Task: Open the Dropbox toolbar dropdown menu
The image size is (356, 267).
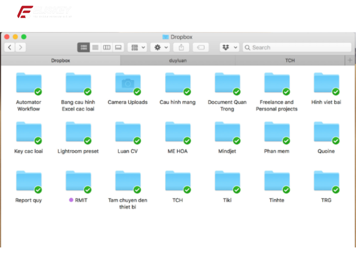Action: 230,47
